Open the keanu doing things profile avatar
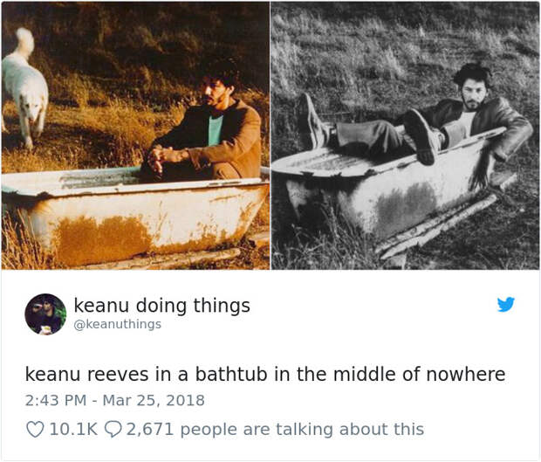This screenshot has height=462, width=541. [x=45, y=314]
